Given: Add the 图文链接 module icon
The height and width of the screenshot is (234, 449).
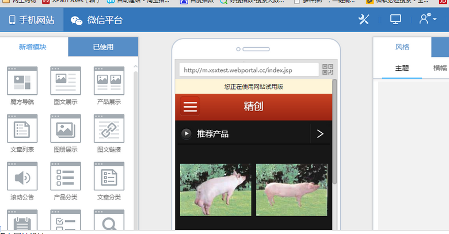Looking at the screenshot, I should pos(109,129).
